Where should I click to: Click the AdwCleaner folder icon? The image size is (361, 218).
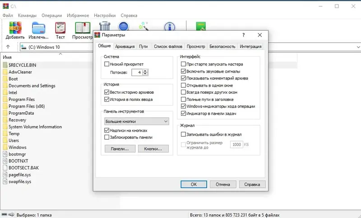point(5,72)
